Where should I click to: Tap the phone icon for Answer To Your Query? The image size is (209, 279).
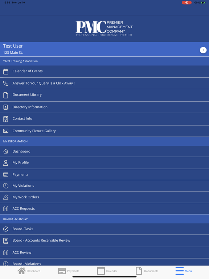6,83
